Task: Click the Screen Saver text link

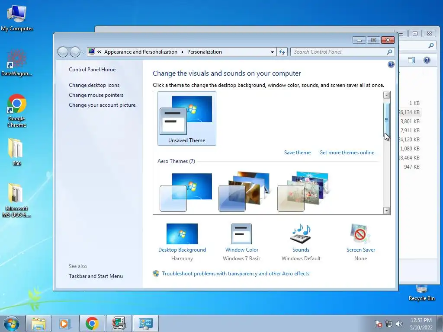Action: click(360, 249)
